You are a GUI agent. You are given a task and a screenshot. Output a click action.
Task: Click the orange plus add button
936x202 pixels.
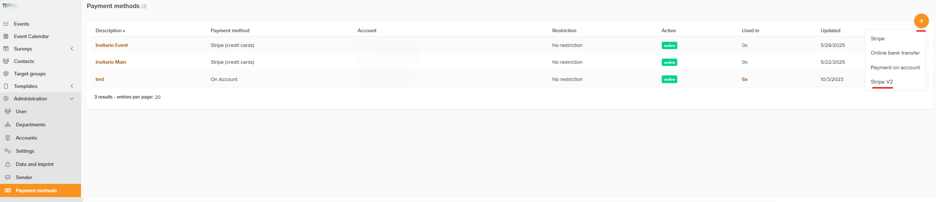pyautogui.click(x=921, y=21)
